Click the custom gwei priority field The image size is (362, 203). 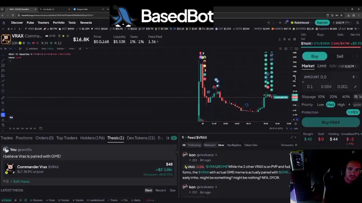pos(357,105)
